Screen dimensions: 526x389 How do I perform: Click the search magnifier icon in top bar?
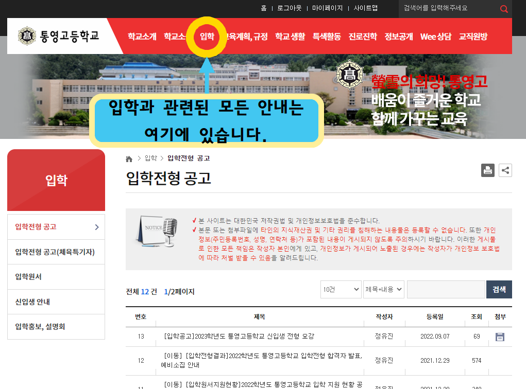[503, 9]
